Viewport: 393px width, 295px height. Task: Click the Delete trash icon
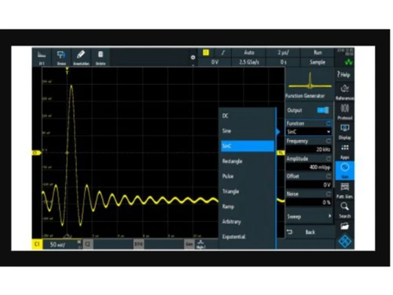click(x=101, y=57)
